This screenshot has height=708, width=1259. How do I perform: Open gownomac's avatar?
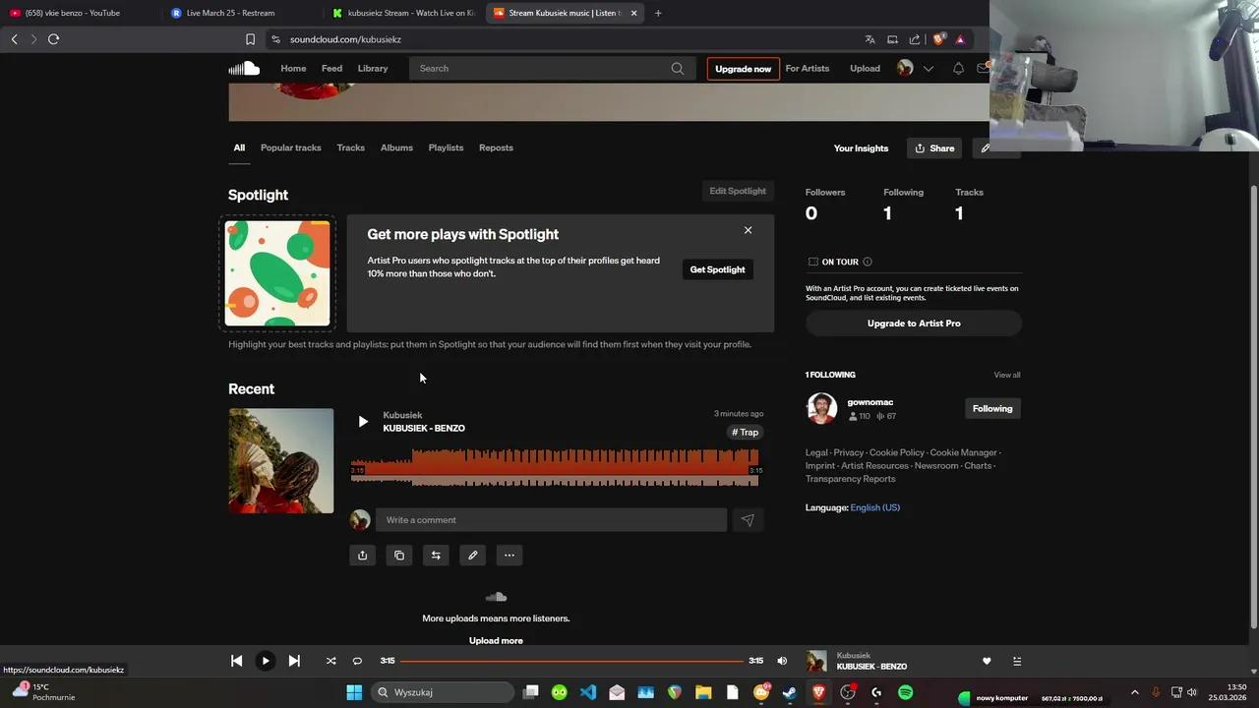821,408
